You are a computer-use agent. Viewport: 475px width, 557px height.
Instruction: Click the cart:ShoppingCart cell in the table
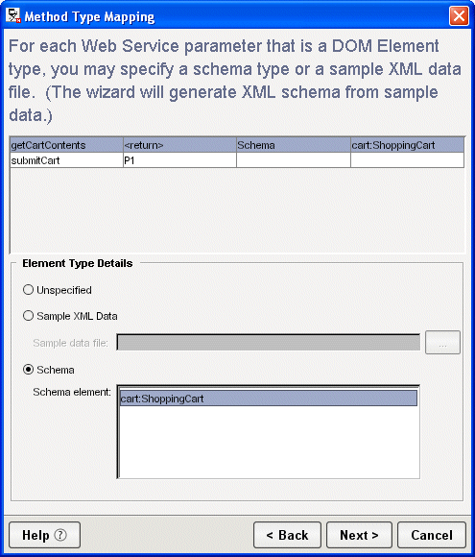(407, 145)
